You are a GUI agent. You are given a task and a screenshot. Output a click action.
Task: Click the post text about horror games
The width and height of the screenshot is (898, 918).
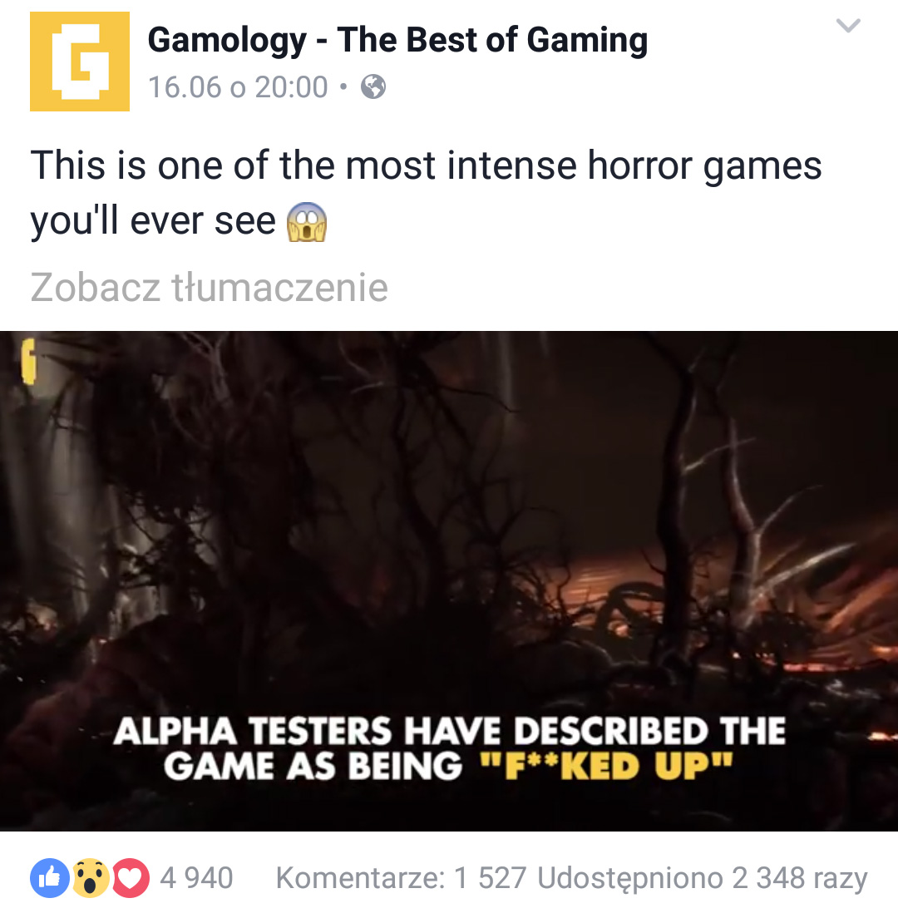426,193
